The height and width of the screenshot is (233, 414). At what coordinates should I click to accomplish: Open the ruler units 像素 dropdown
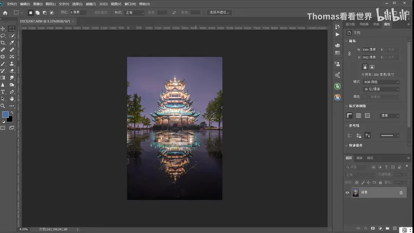coord(390,116)
